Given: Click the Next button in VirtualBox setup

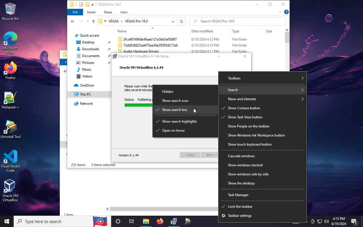Looking at the screenshot, I should [x=210, y=155].
